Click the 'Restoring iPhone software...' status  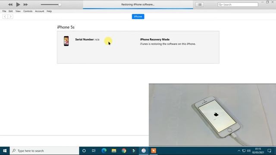point(138,4)
